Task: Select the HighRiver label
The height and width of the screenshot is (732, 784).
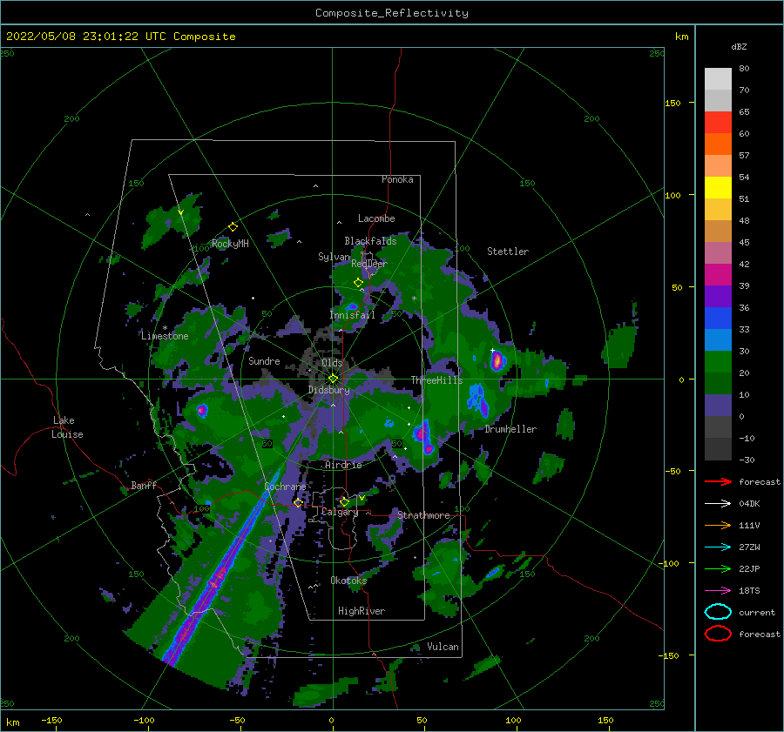Action: (362, 611)
